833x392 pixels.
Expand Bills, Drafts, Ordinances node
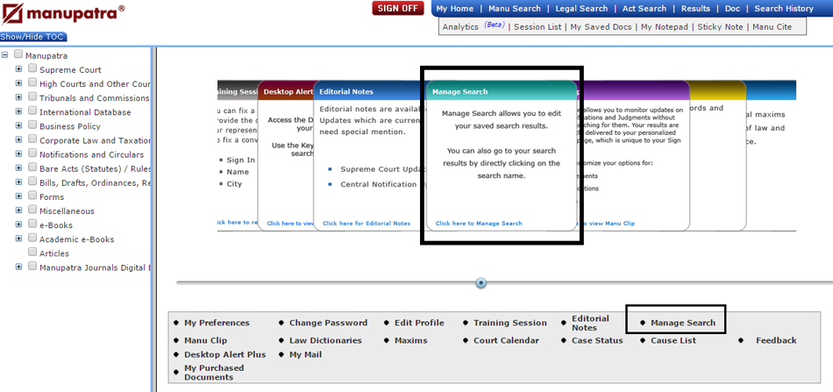click(x=18, y=182)
